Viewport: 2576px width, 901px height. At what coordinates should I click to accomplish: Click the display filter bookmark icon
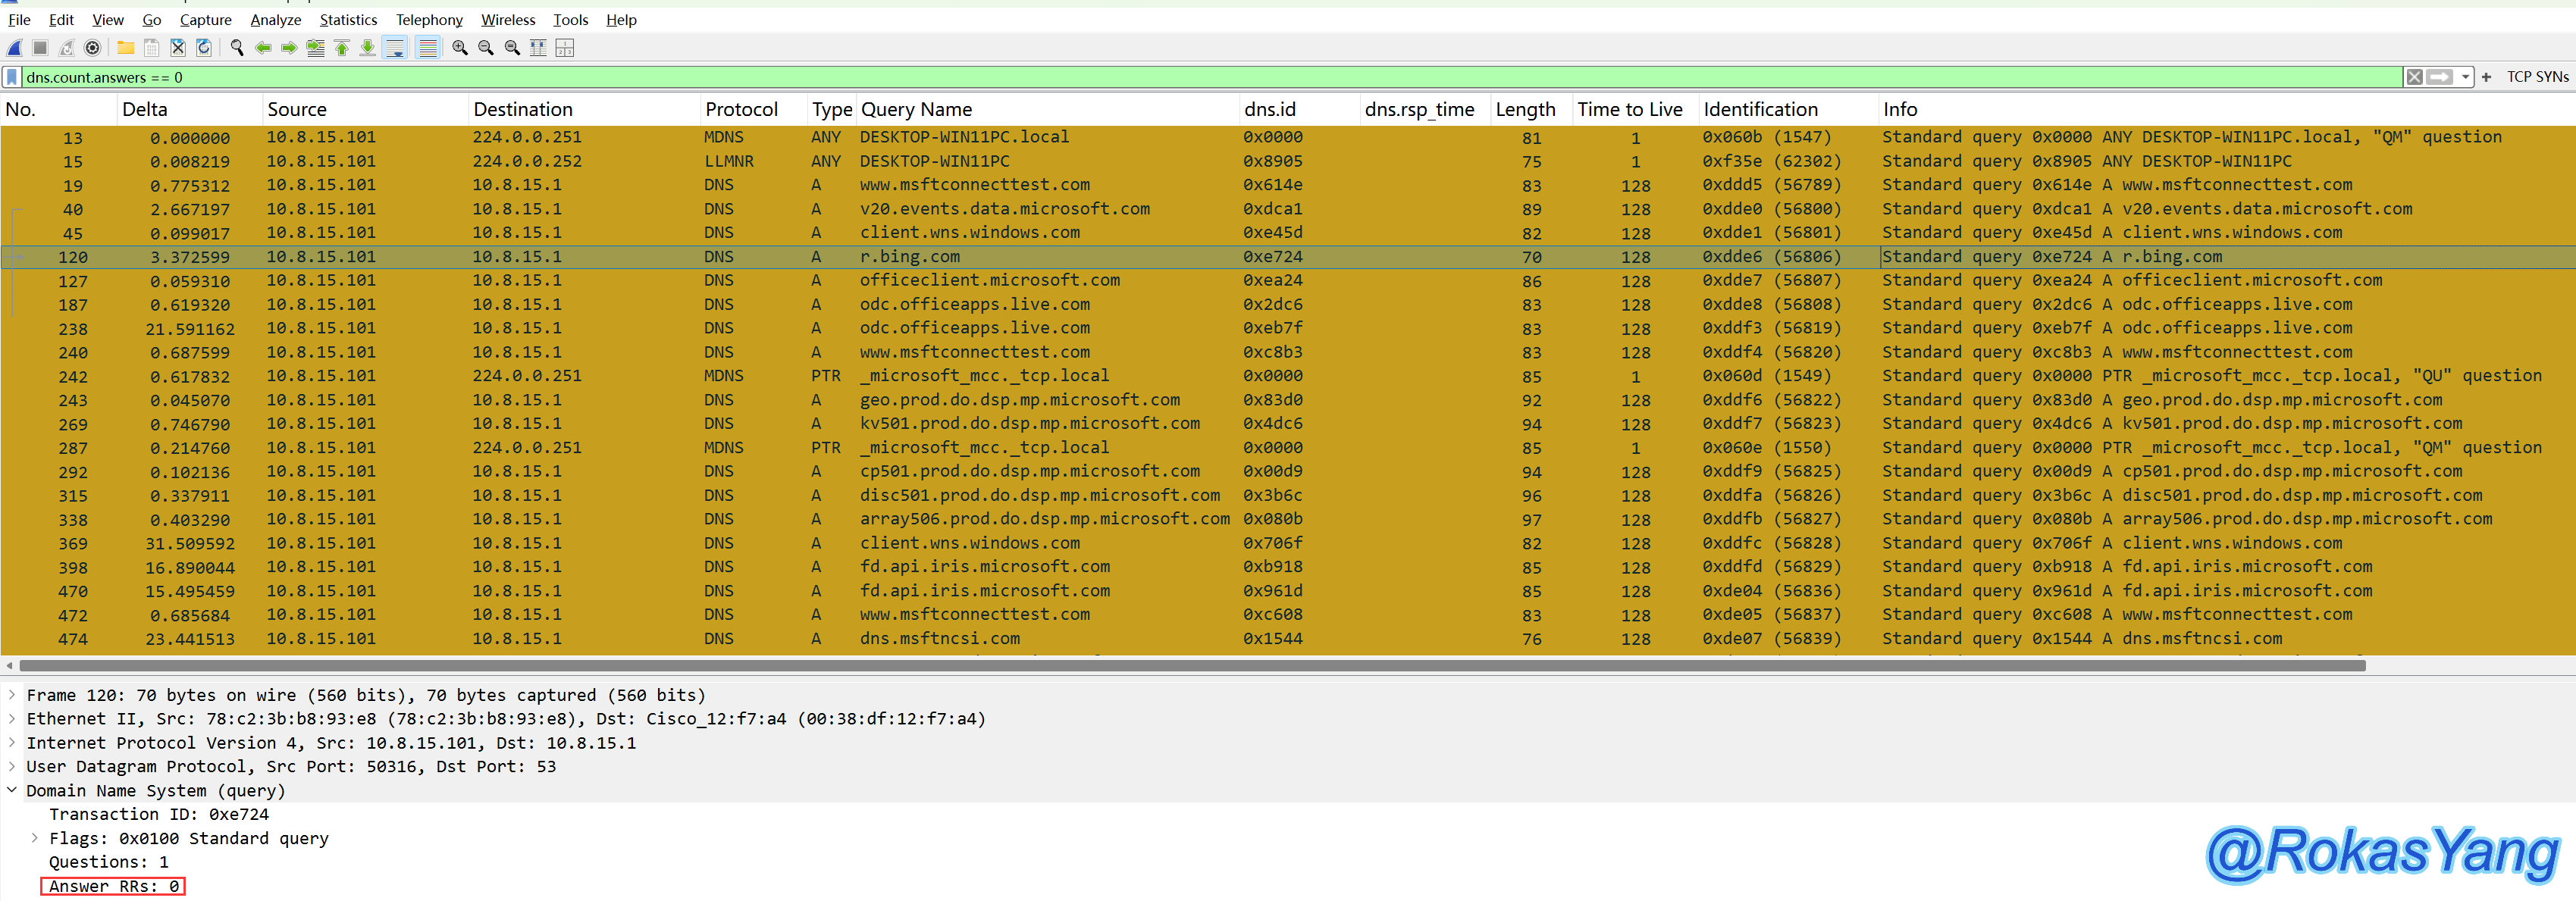(12, 77)
